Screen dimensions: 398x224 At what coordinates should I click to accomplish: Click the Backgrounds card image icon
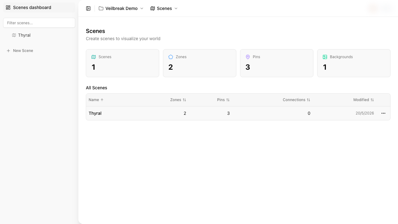point(325,57)
